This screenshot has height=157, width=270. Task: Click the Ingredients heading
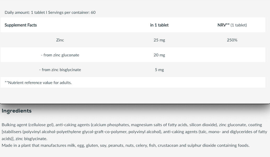coord(16,111)
